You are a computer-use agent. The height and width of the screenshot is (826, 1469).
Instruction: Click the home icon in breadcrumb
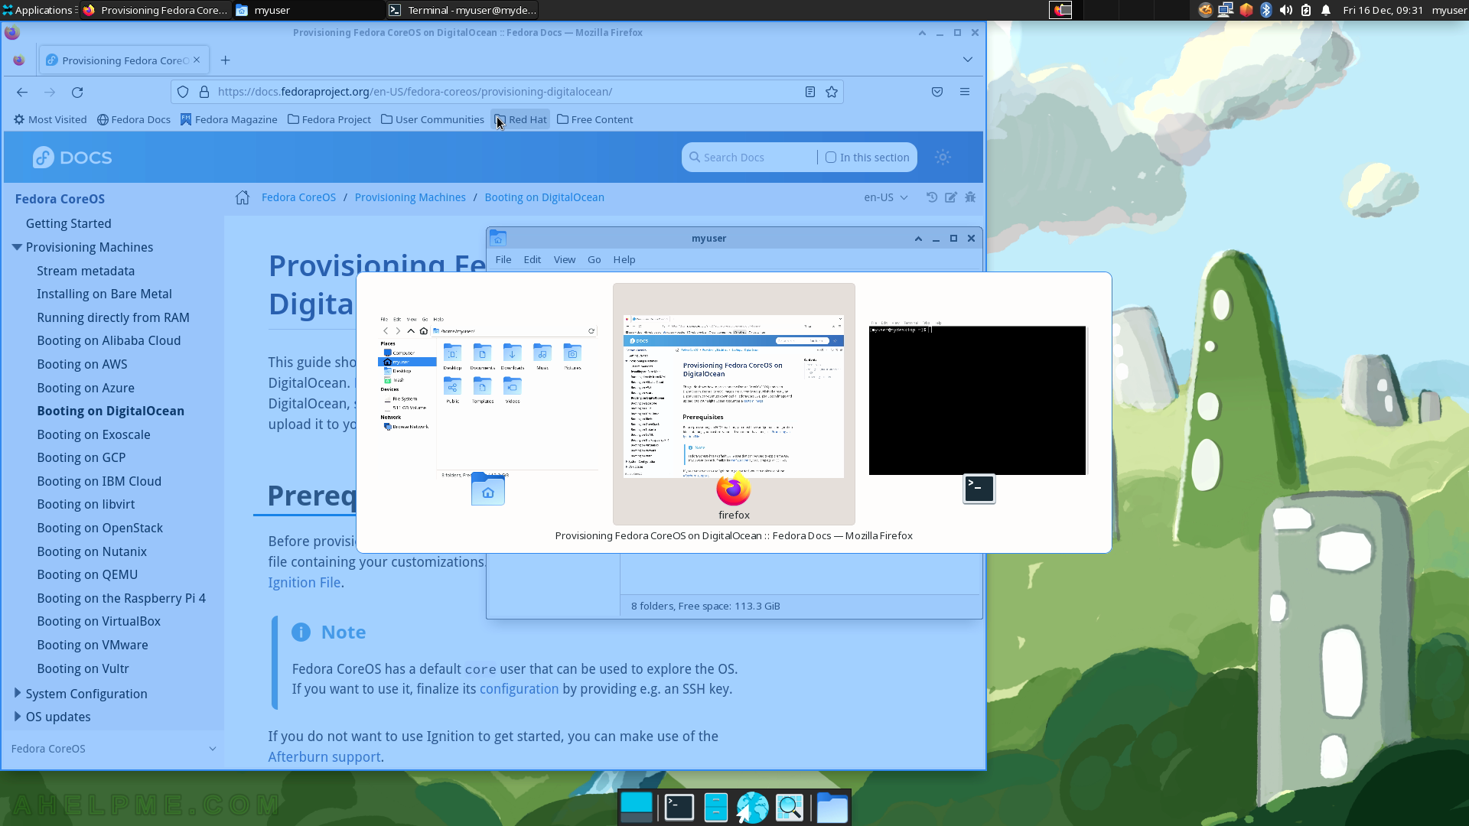(243, 197)
